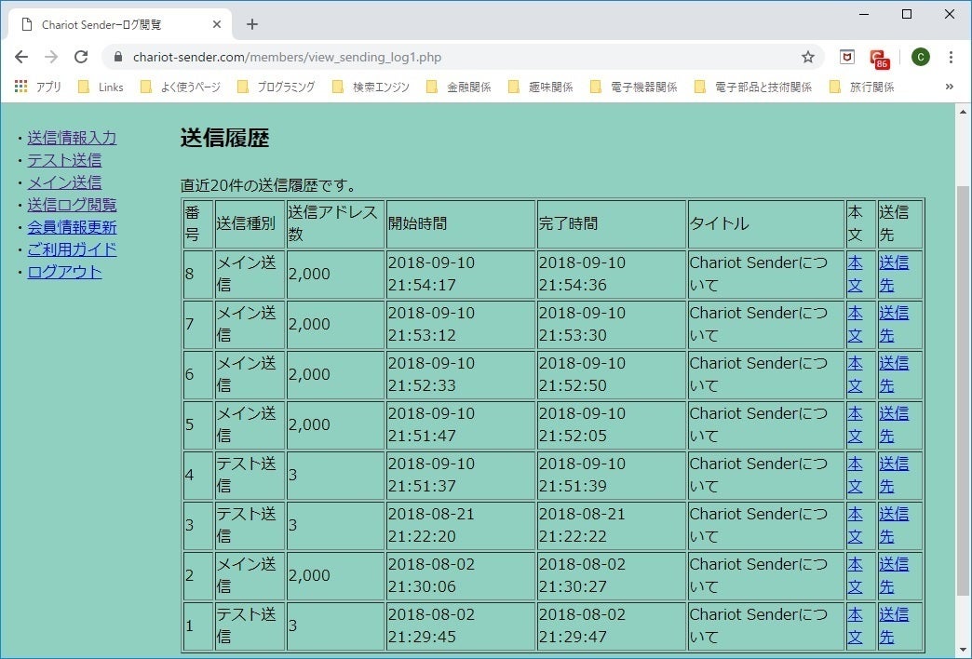Image resolution: width=972 pixels, height=659 pixels.
Task: Open the red extension icon with 86 badge
Action: (x=878, y=58)
